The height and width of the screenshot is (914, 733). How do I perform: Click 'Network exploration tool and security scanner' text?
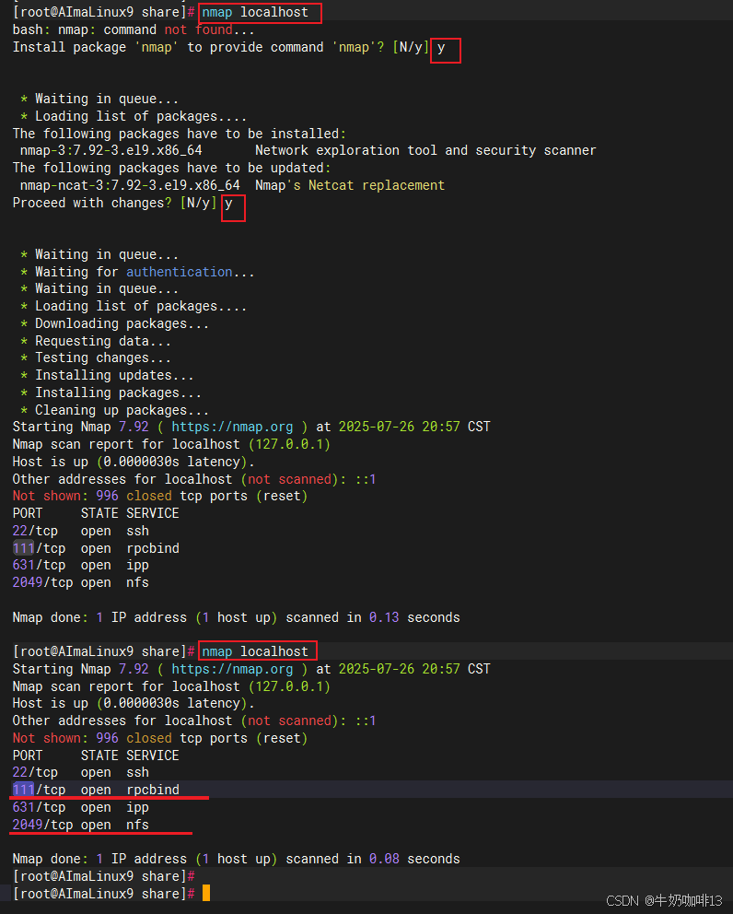[425, 150]
